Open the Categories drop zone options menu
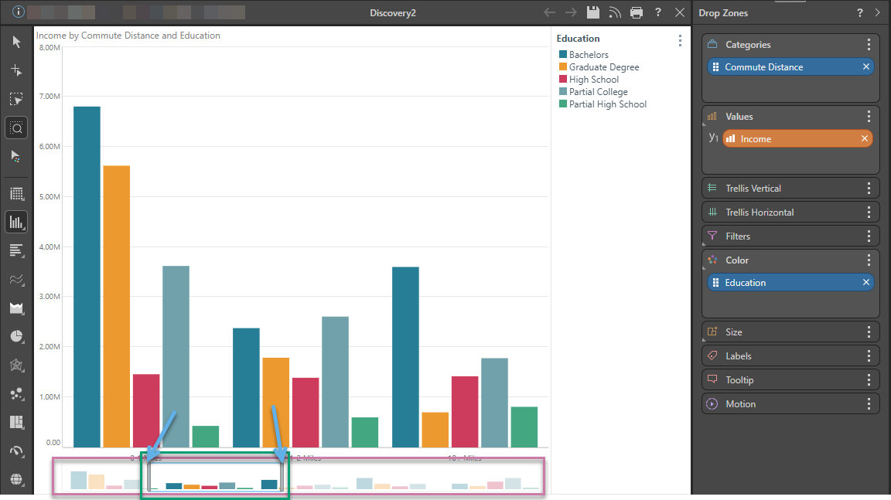891x500 pixels. coord(869,45)
